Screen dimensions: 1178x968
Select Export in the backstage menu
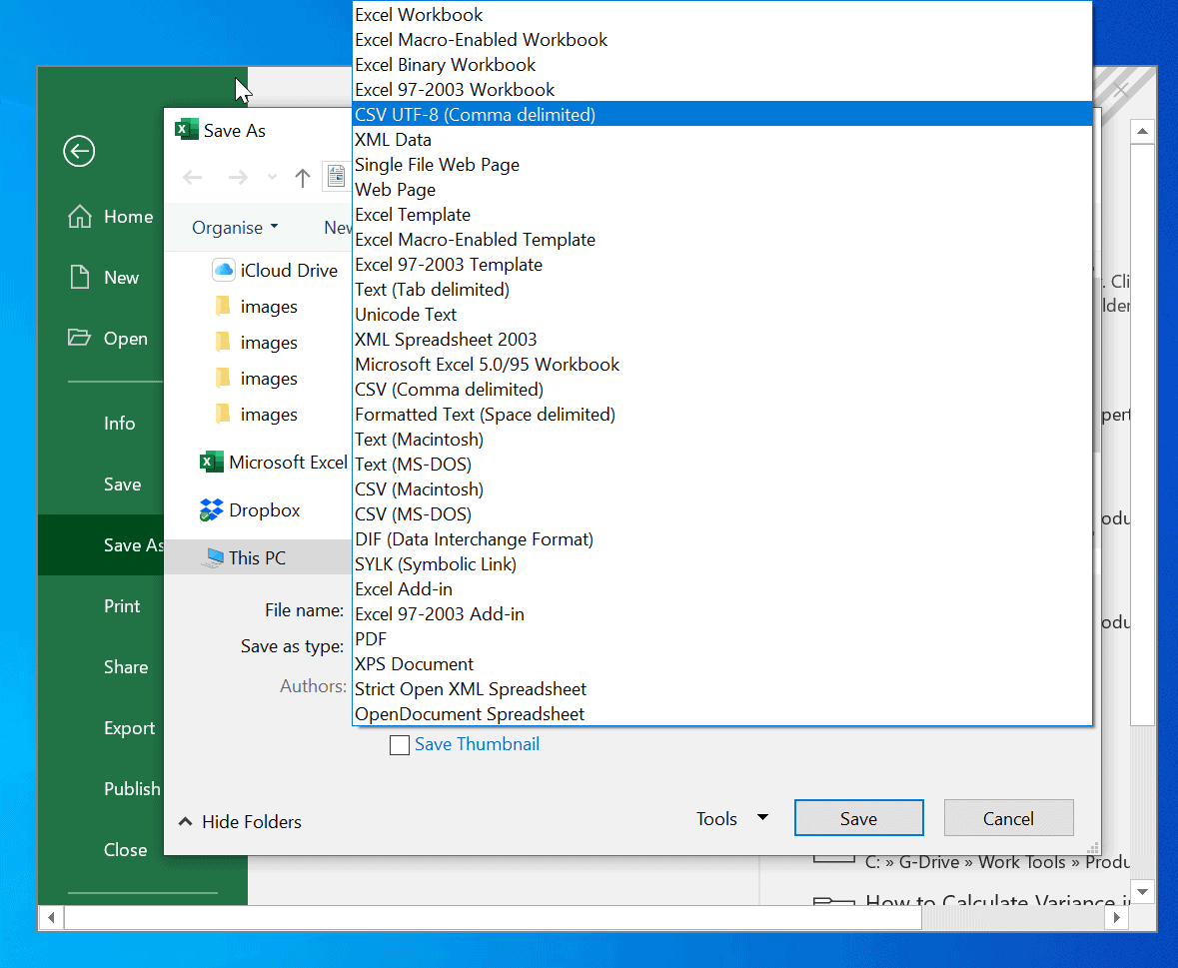pos(129,727)
